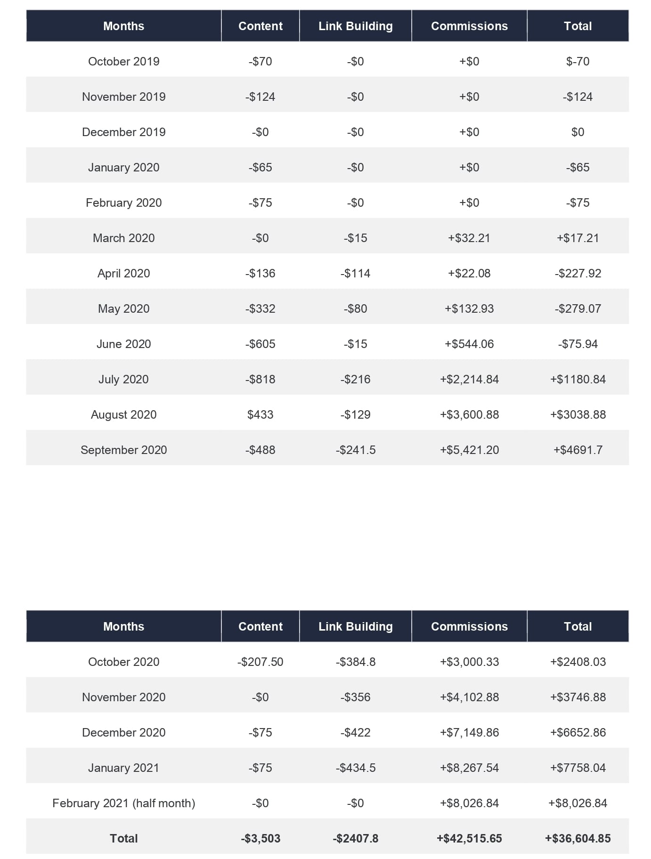Click the +$32.21 commissions value
Image resolution: width=651 pixels, height=859 pixels.
coord(469,238)
